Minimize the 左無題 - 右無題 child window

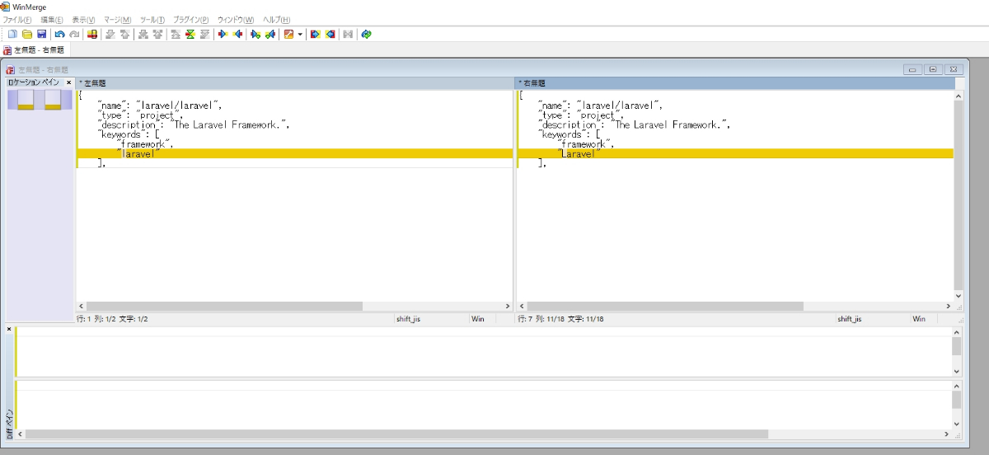[x=912, y=69]
